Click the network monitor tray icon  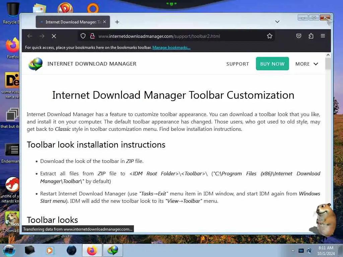click(301, 251)
